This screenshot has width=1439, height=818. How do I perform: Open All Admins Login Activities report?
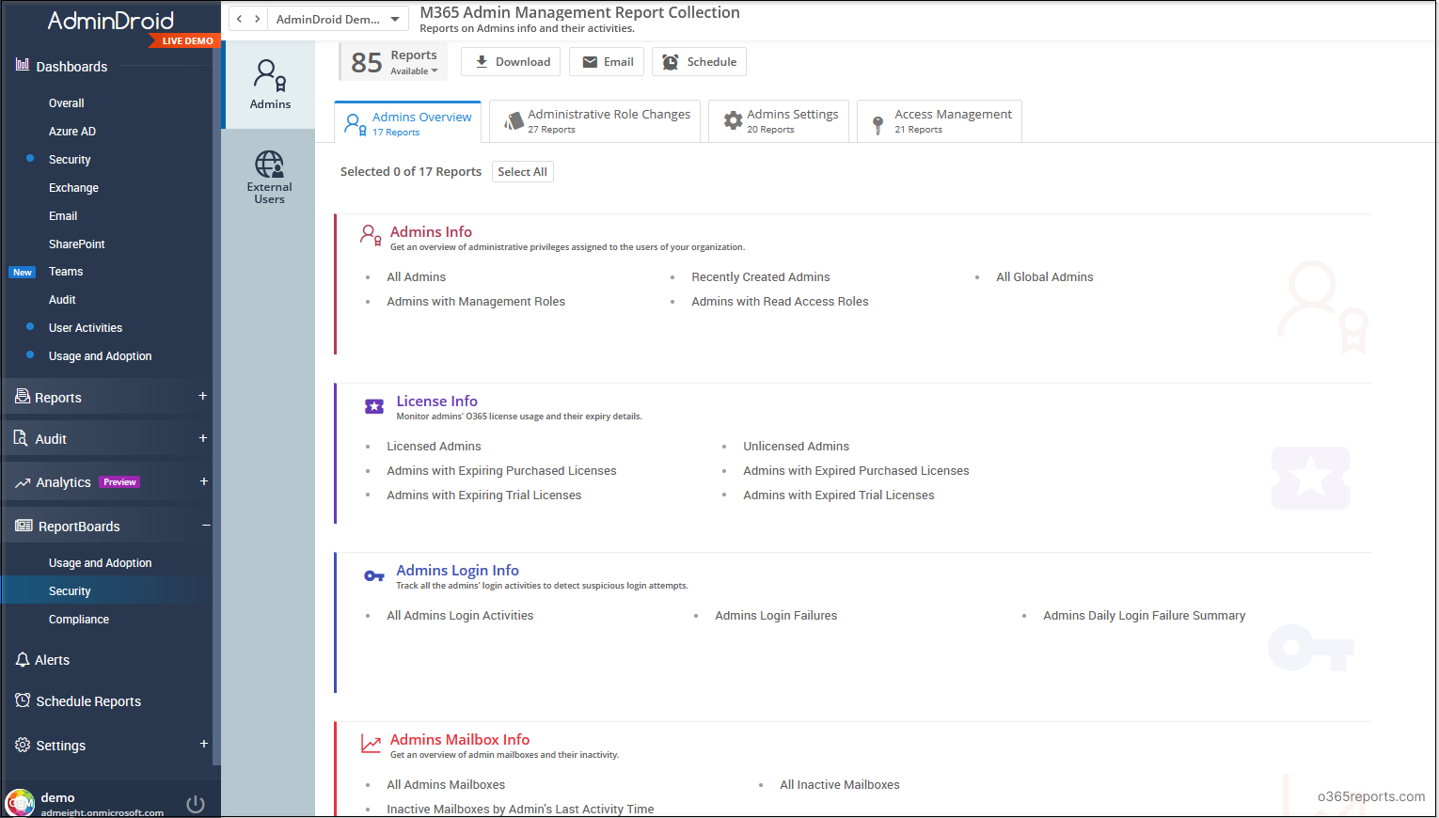click(x=460, y=615)
